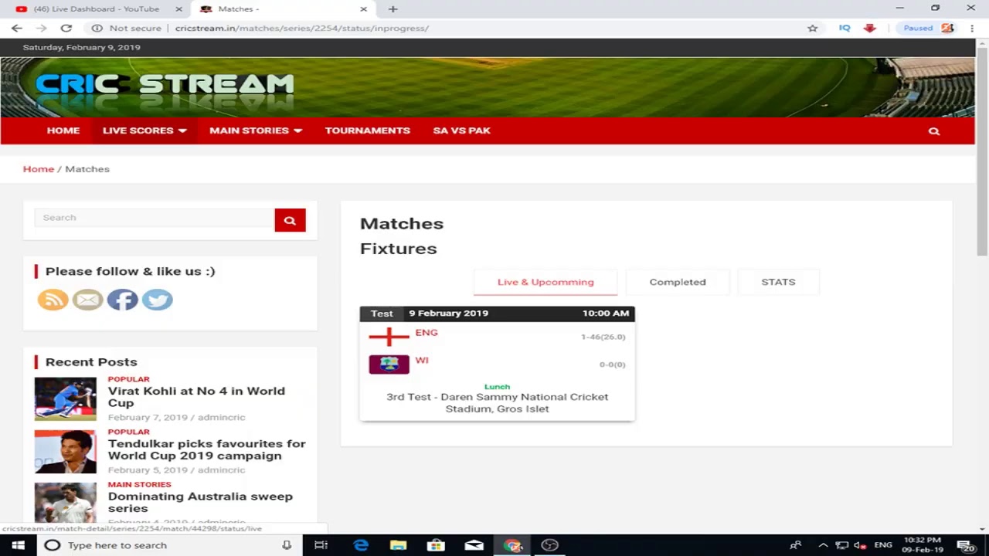
Task: Open Tendulkar picks favourites post link
Action: (x=207, y=449)
